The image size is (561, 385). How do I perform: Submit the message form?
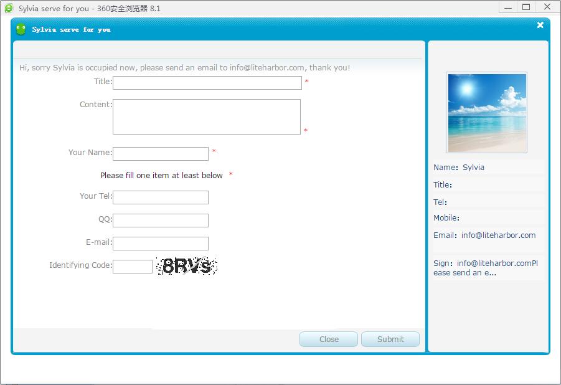(x=390, y=340)
